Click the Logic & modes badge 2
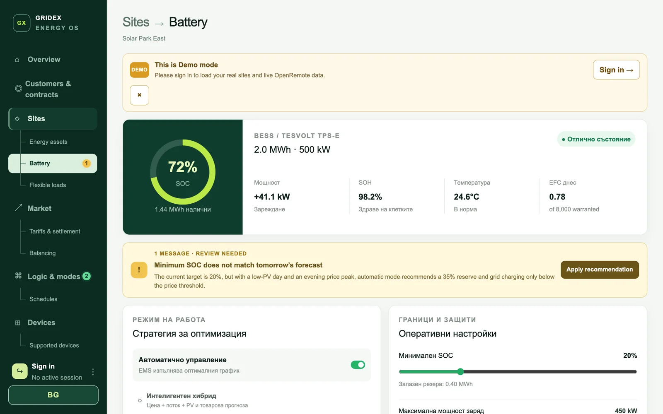663x414 pixels. pos(87,276)
